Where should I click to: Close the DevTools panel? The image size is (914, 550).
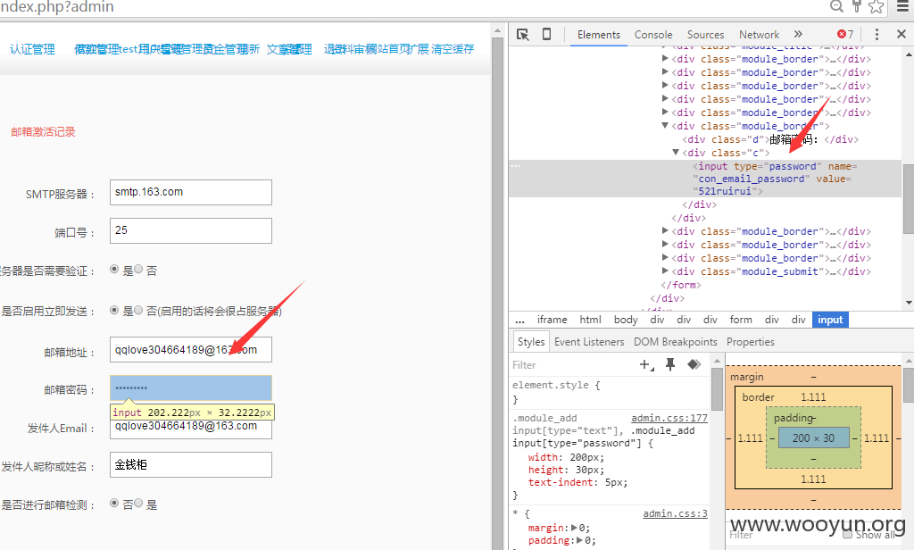(902, 35)
